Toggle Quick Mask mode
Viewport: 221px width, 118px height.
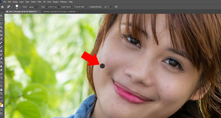[x=1, y=110]
